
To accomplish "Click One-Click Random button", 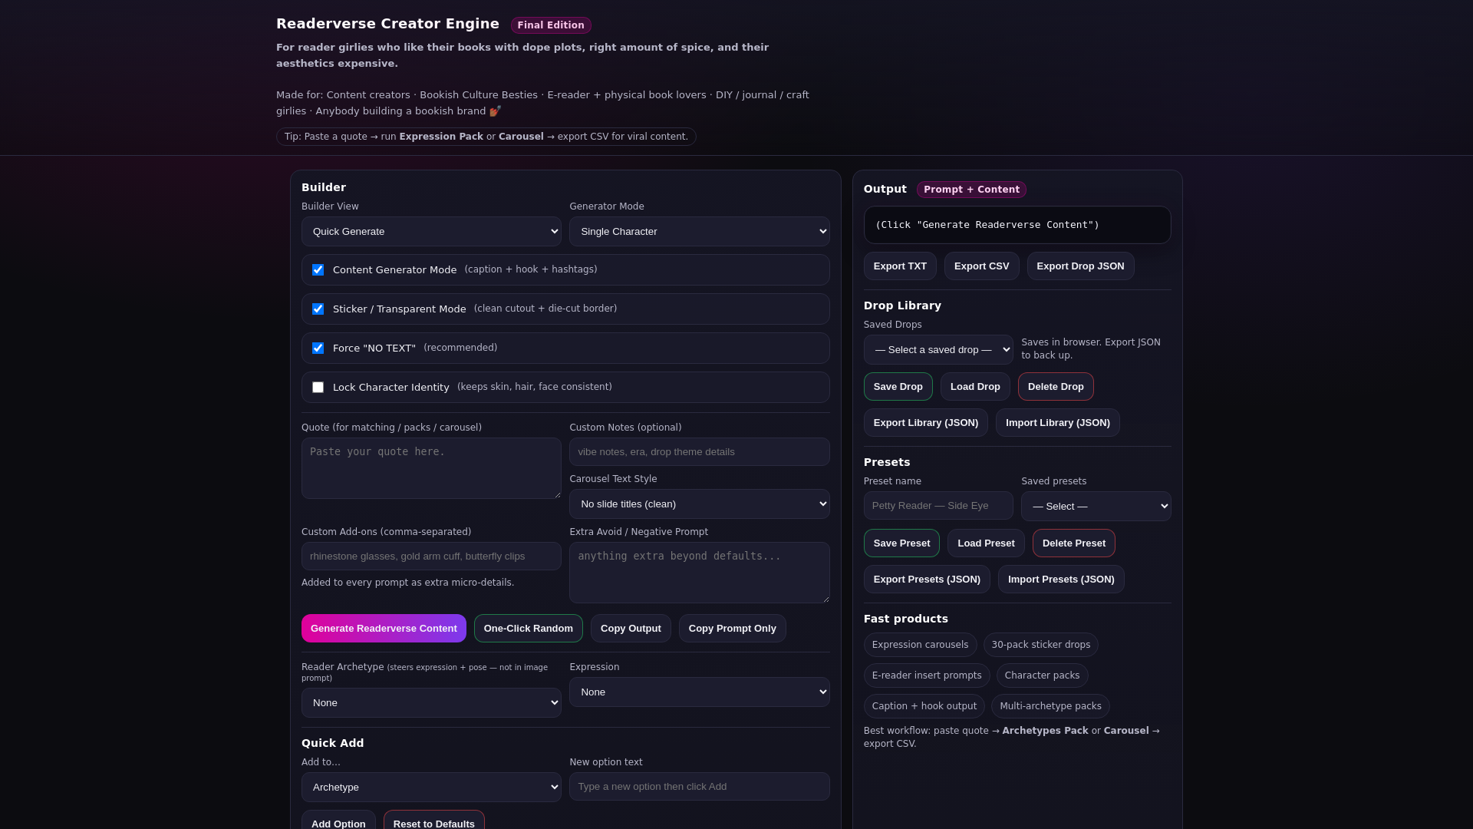I will point(529,629).
